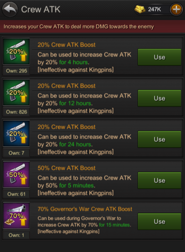Image resolution: width=185 pixels, height=252 pixels.
Task: Use the 12-hour 20% Crew ATK Boost
Action: point(159,99)
